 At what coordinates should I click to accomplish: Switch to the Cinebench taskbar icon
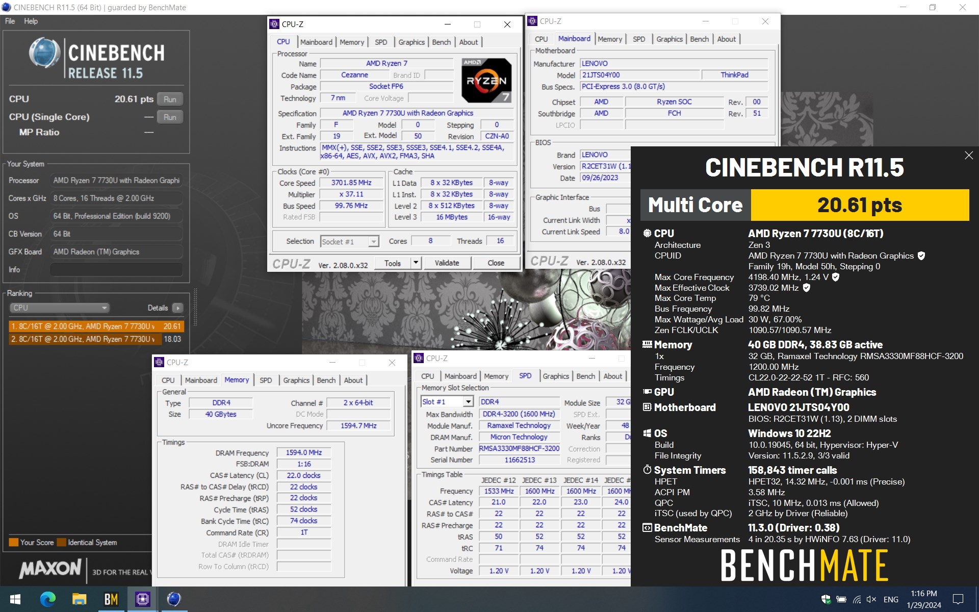pos(174,599)
